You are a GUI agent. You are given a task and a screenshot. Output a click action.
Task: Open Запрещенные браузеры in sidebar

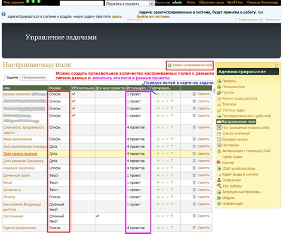[x=241, y=192]
